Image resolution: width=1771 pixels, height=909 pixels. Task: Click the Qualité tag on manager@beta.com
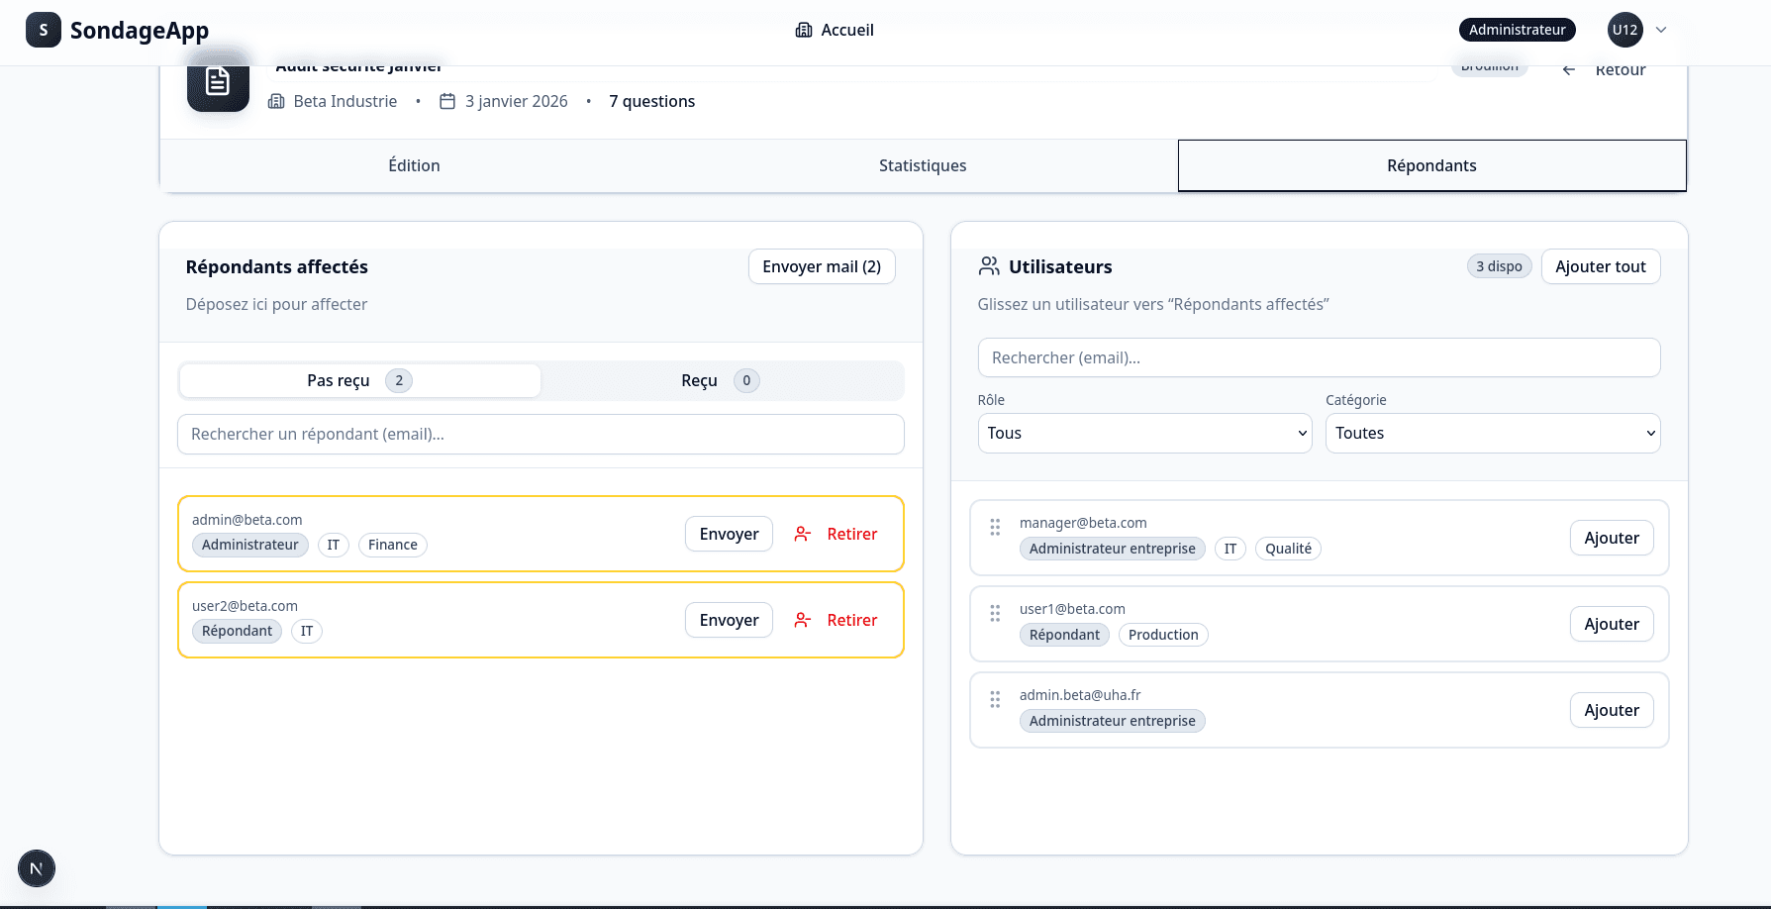click(x=1288, y=549)
